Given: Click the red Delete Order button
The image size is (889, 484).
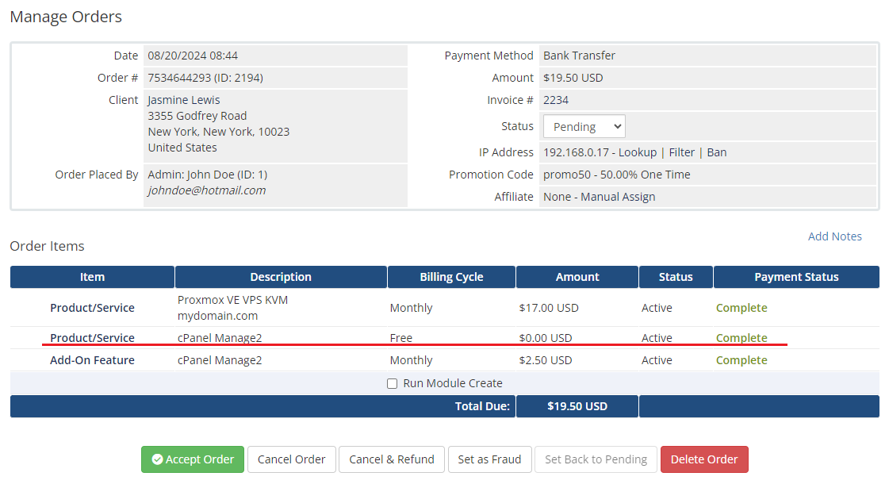Looking at the screenshot, I should pos(704,459).
